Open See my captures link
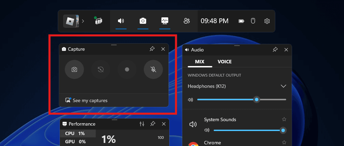Screen dimensions: 344x146 coord(90,101)
